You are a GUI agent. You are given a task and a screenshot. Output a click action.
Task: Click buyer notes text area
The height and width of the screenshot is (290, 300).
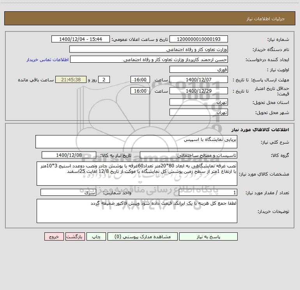(x=137, y=211)
